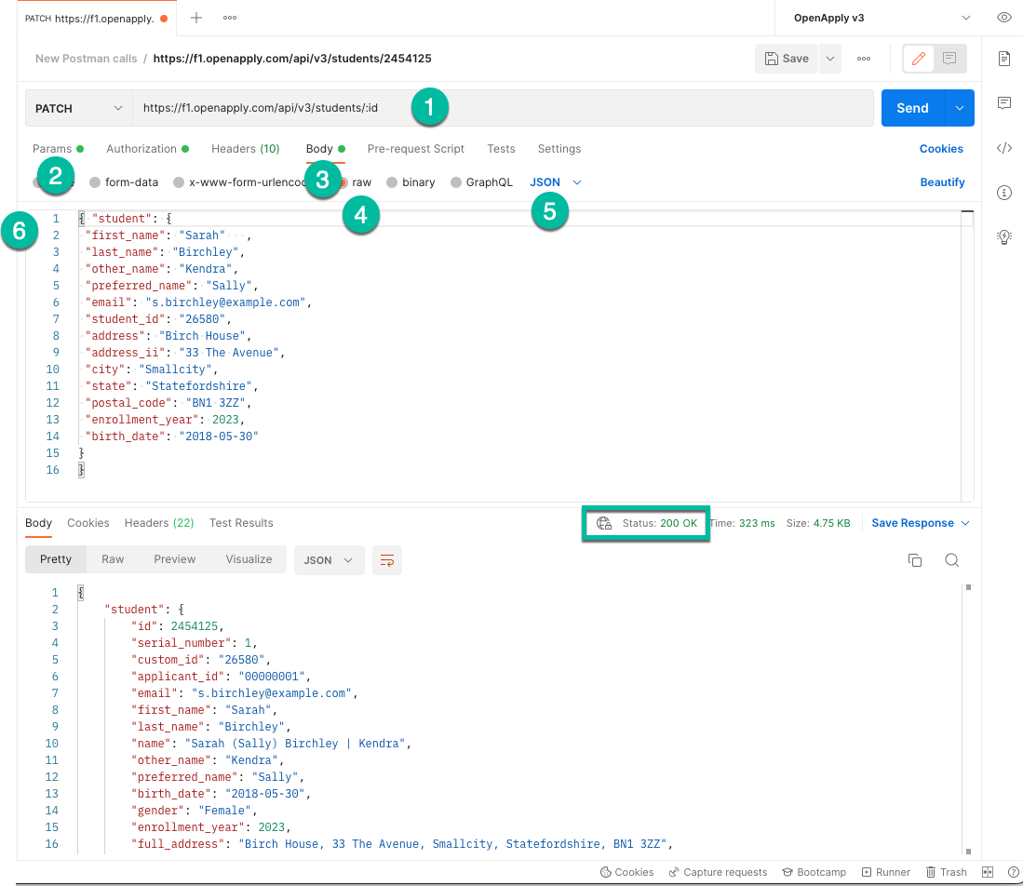Image resolution: width=1023 pixels, height=886 pixels.
Task: Open the lightbulb related requests icon
Action: pos(1004,236)
